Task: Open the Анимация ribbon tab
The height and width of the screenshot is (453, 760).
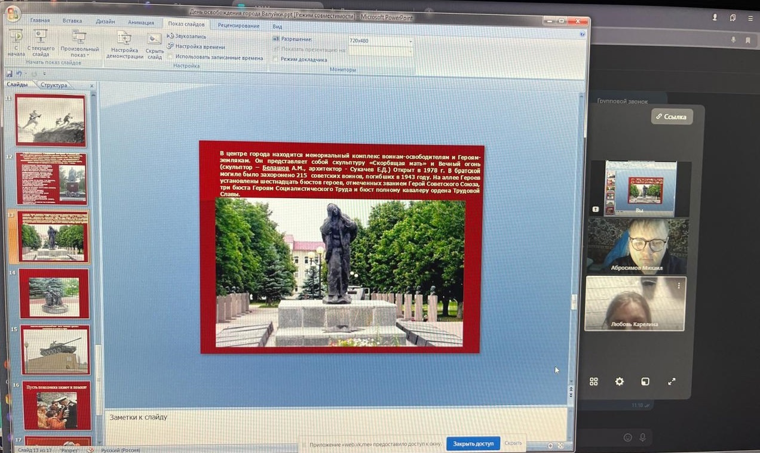Action: [x=141, y=23]
